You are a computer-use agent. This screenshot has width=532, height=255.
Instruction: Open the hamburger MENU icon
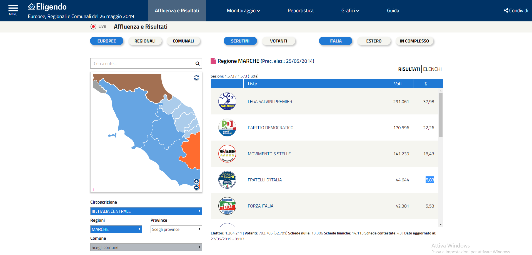[x=13, y=10]
